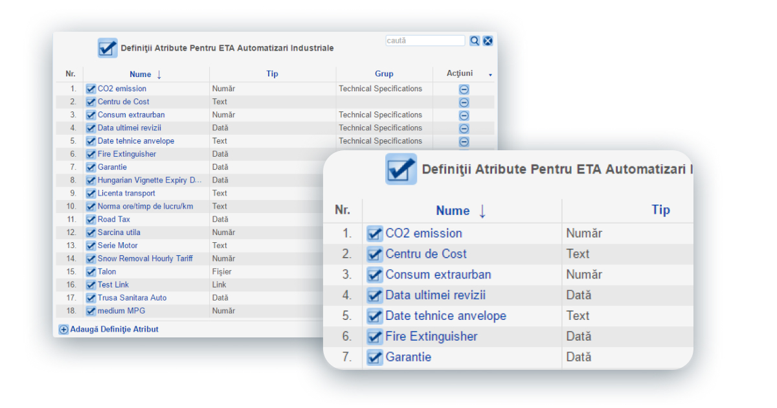Open the Acţiuni column dropdown arrow
This screenshot has height=408, width=777.
click(490, 75)
